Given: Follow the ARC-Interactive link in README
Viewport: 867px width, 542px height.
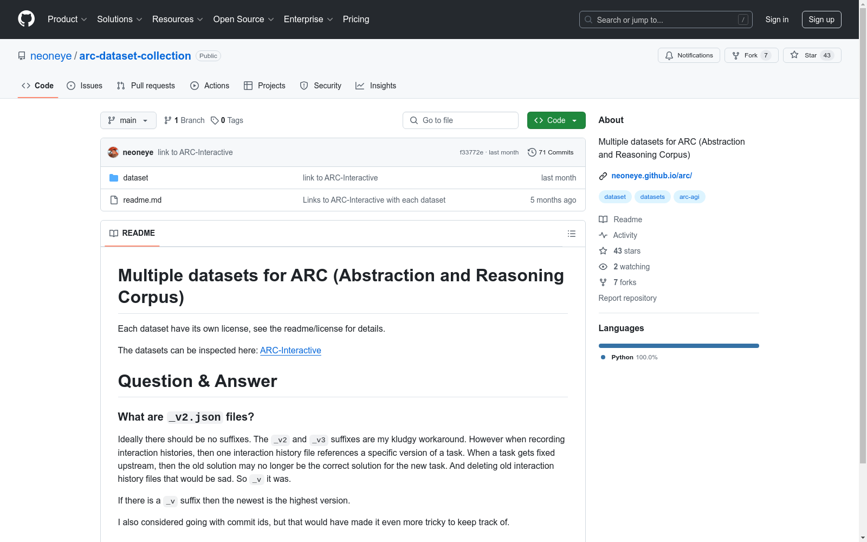Looking at the screenshot, I should [290, 350].
